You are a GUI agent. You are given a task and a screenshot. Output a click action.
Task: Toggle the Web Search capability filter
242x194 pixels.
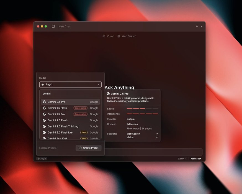[127, 36]
